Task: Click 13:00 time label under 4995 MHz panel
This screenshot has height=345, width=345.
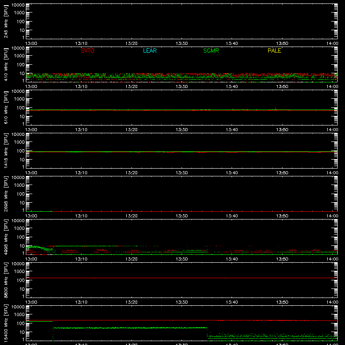Action: click(x=31, y=259)
